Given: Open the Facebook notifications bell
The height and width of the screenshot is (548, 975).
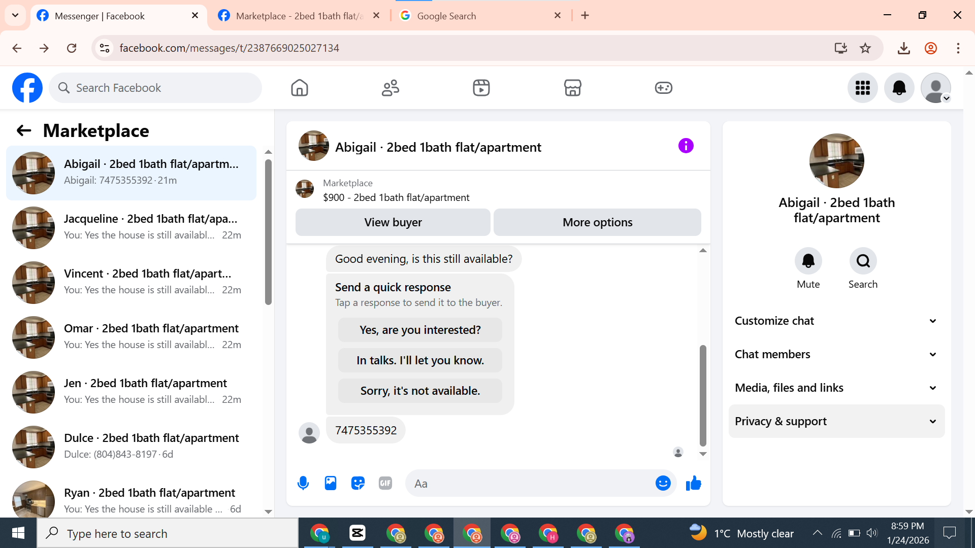Looking at the screenshot, I should (899, 88).
